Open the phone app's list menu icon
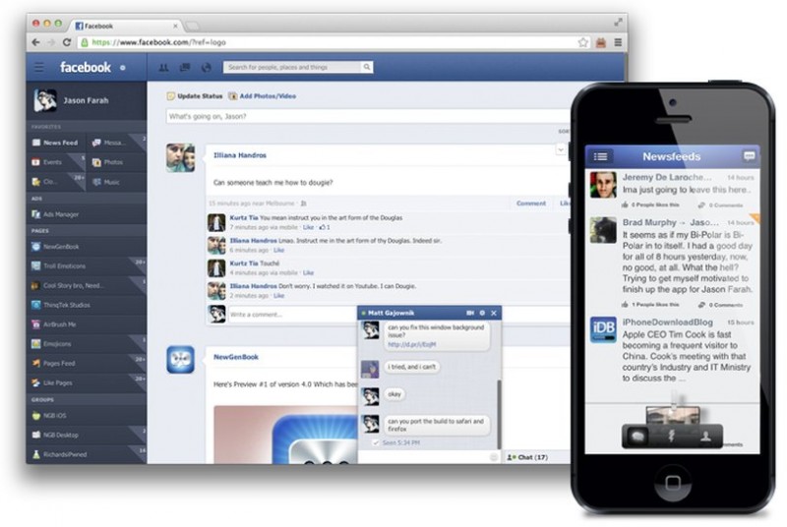This screenshot has width=787, height=527. click(600, 157)
